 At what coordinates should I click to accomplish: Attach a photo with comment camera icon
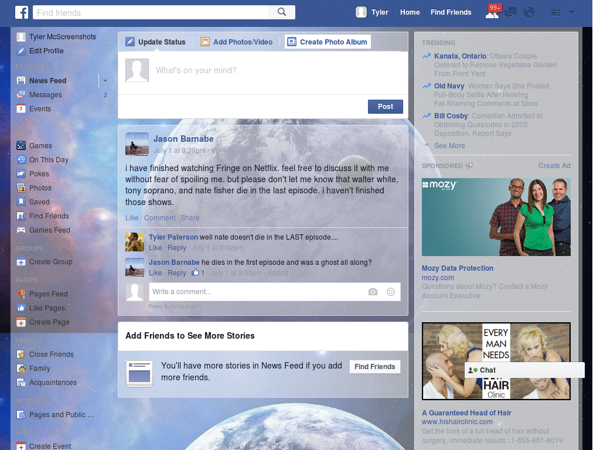pos(373,292)
